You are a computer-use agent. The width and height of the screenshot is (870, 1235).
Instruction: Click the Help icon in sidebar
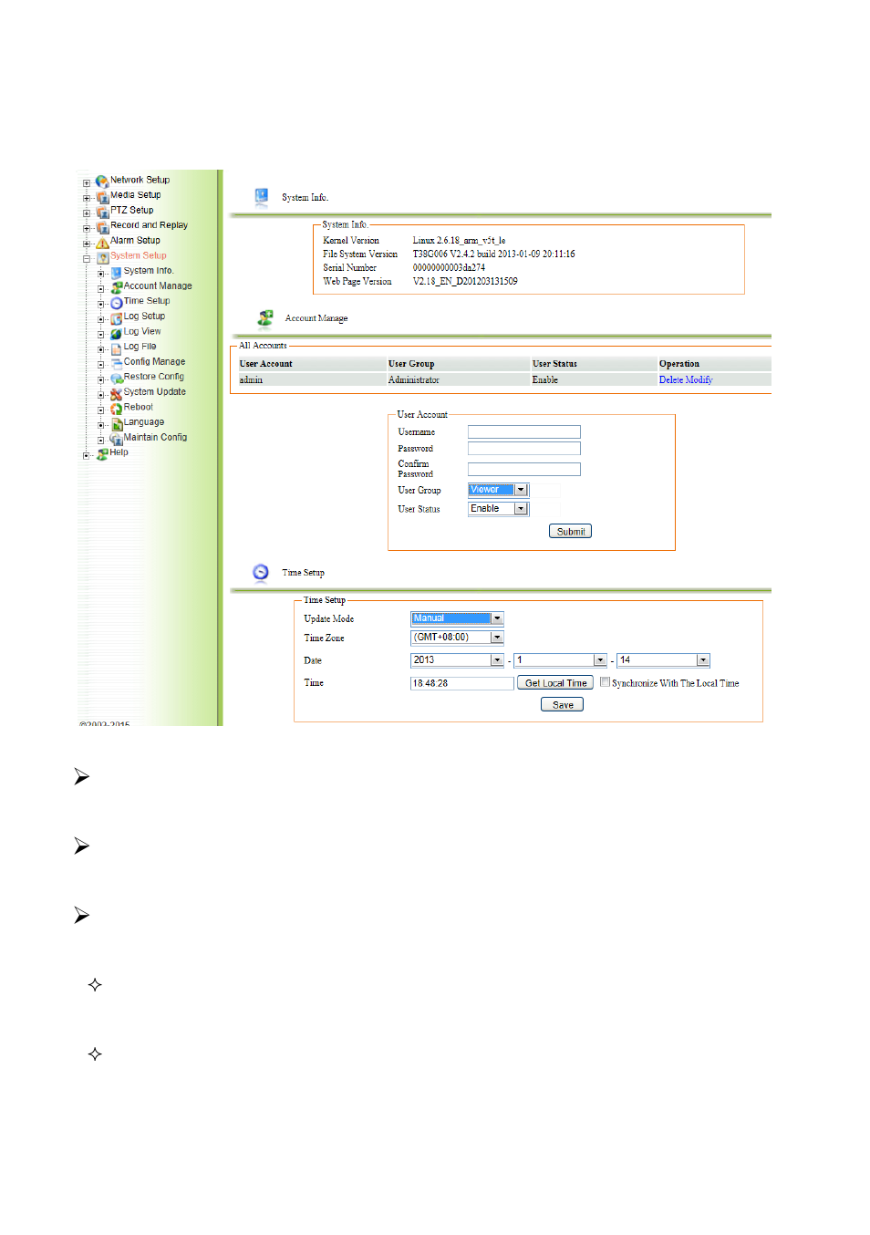tap(102, 453)
